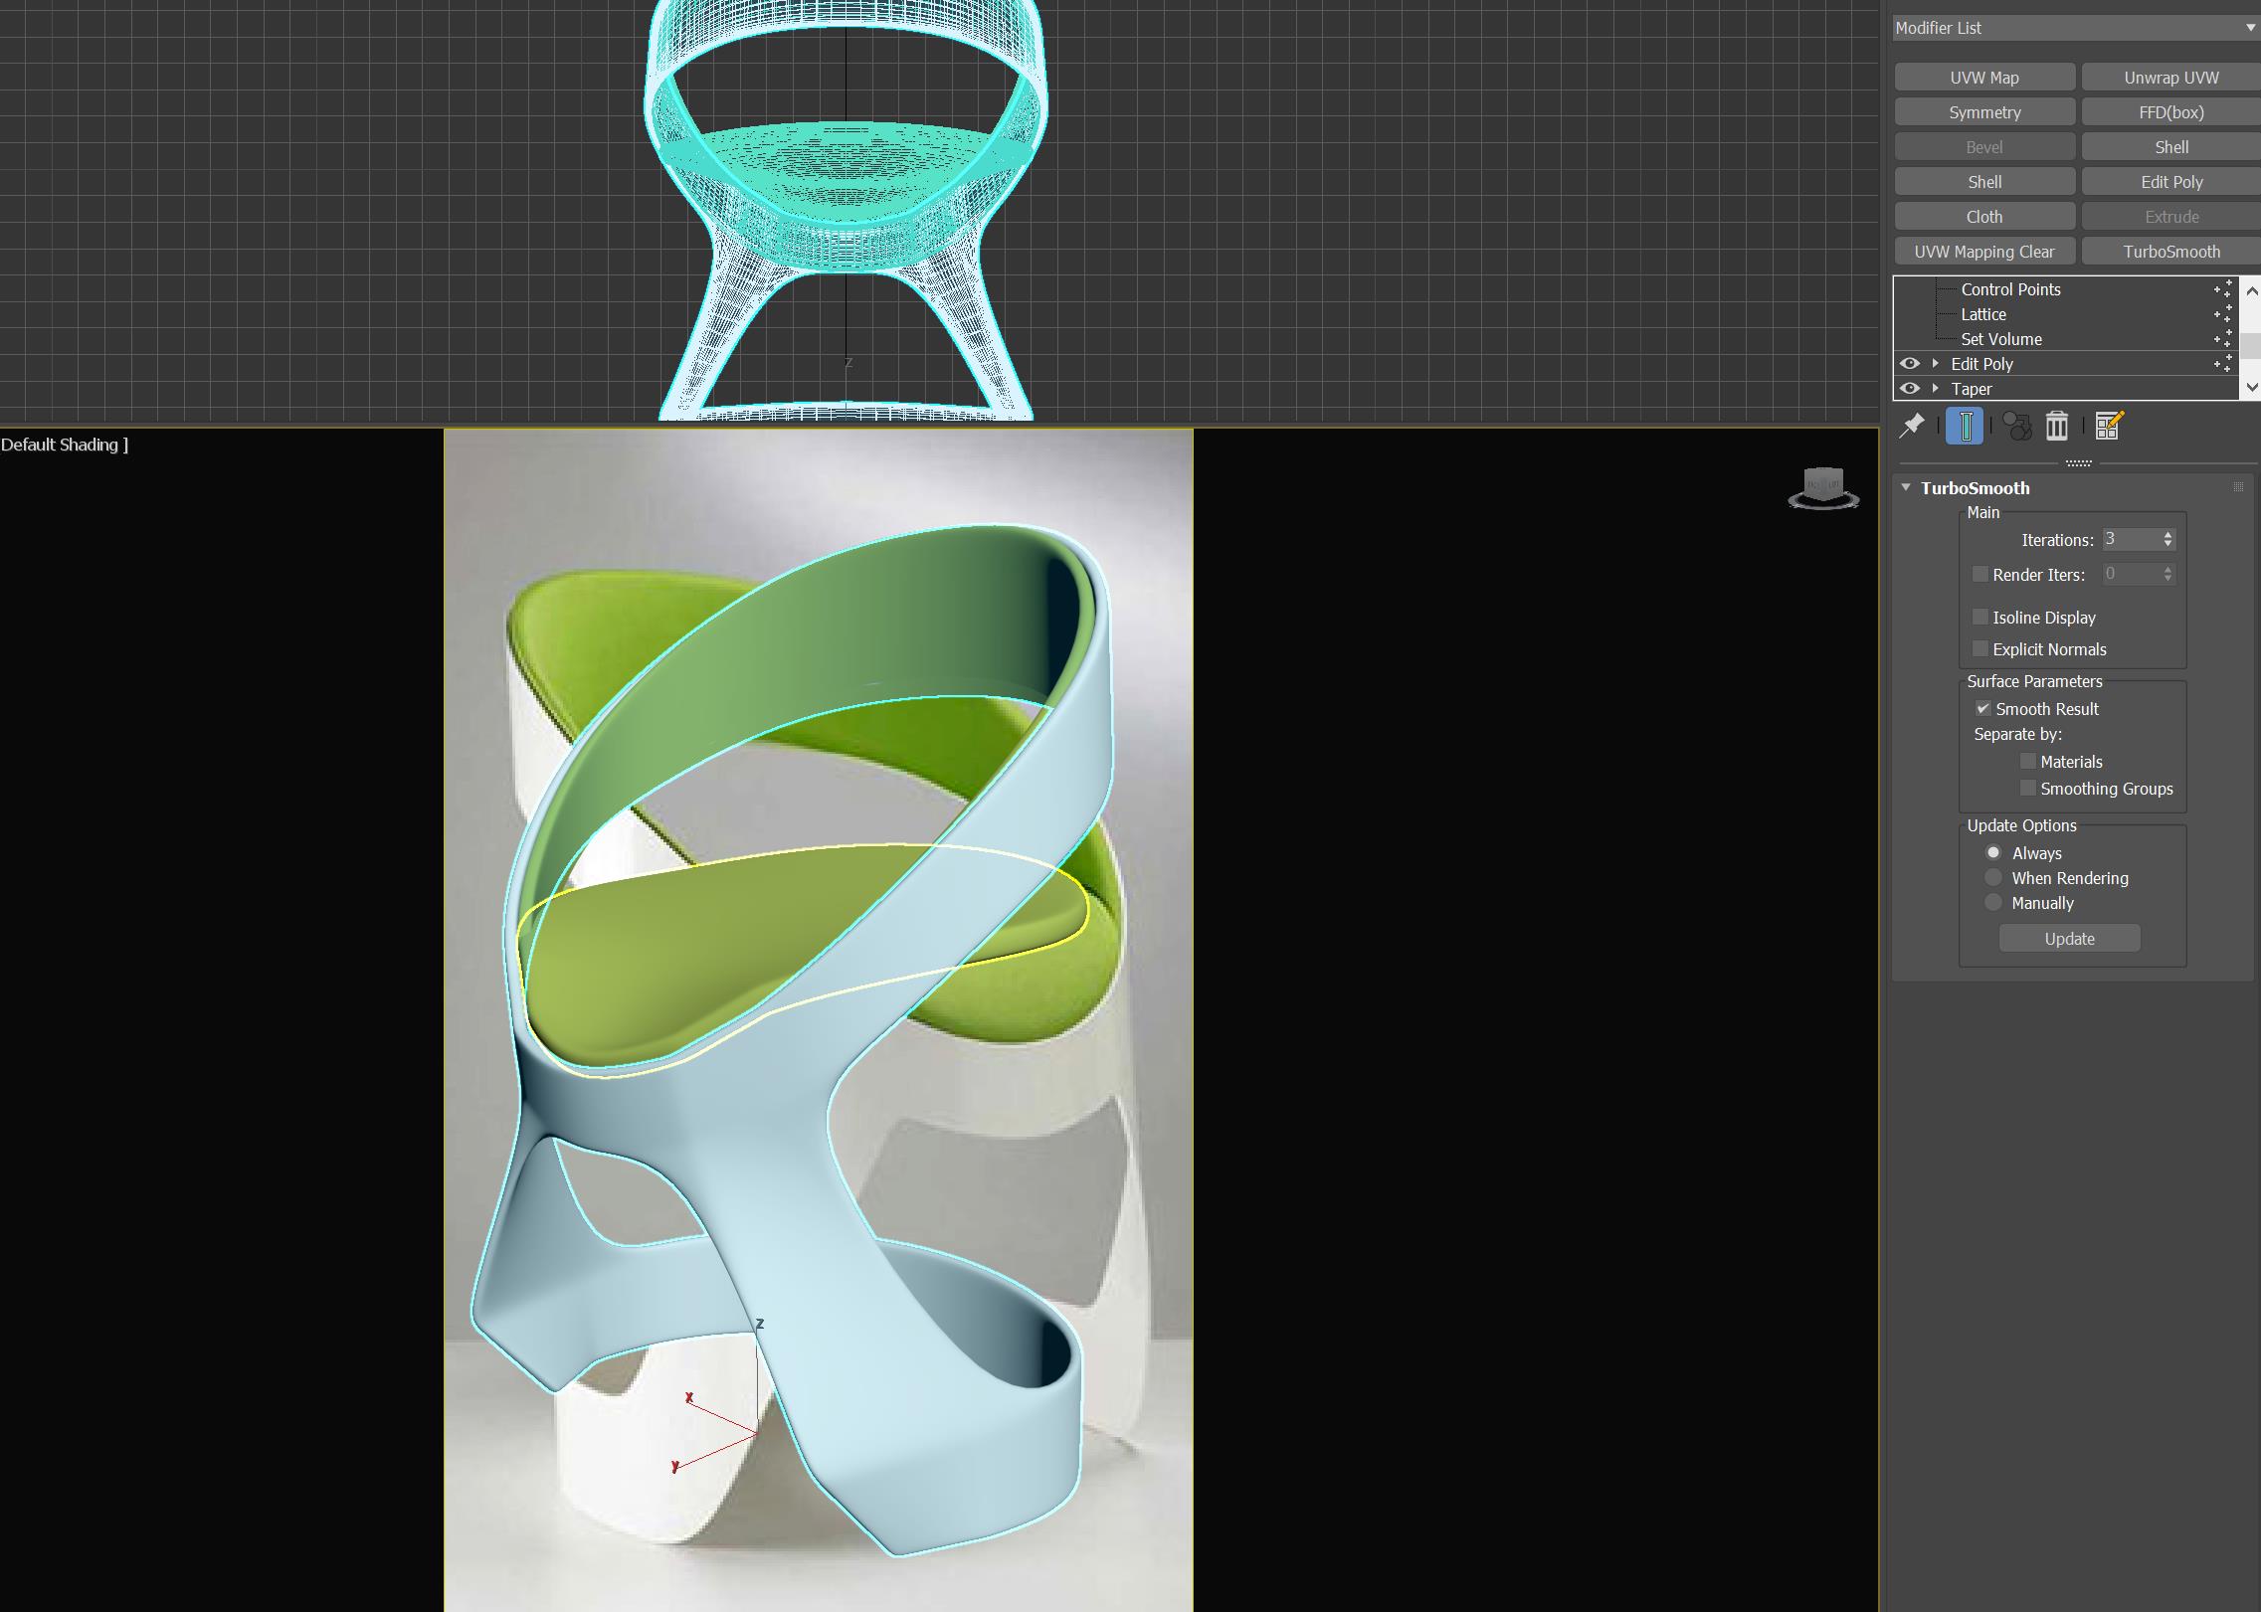Open the Modifier List dropdown
The height and width of the screenshot is (1612, 2261).
click(x=2076, y=28)
